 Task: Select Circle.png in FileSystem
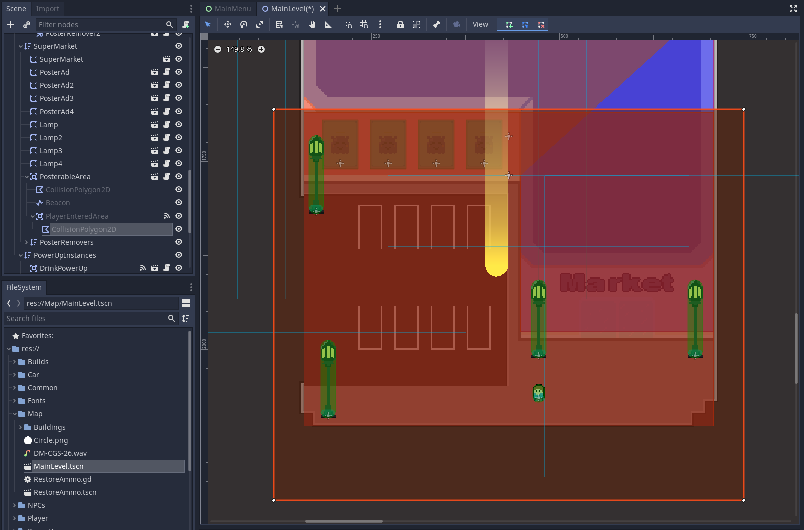(x=50, y=440)
